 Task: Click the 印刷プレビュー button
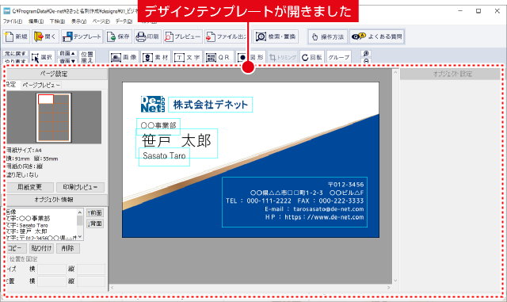[80, 187]
